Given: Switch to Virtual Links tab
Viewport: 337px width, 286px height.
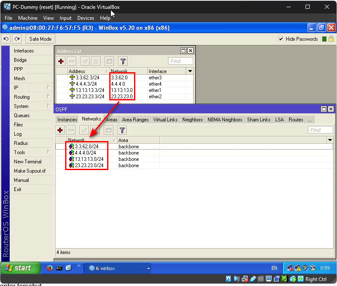Looking at the screenshot, I should pyautogui.click(x=165, y=120).
